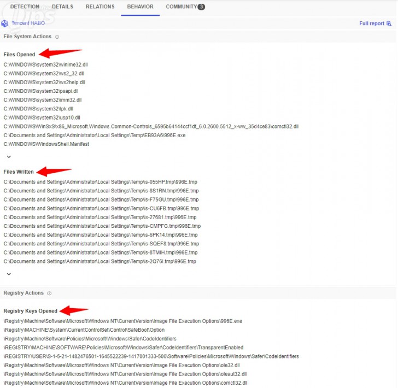Select the Execution Options\comctl32.dll key

pyautogui.click(x=125, y=383)
